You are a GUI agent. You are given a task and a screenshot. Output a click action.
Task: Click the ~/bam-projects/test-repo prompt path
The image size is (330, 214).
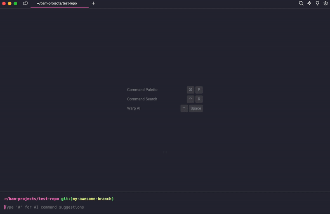click(32, 199)
